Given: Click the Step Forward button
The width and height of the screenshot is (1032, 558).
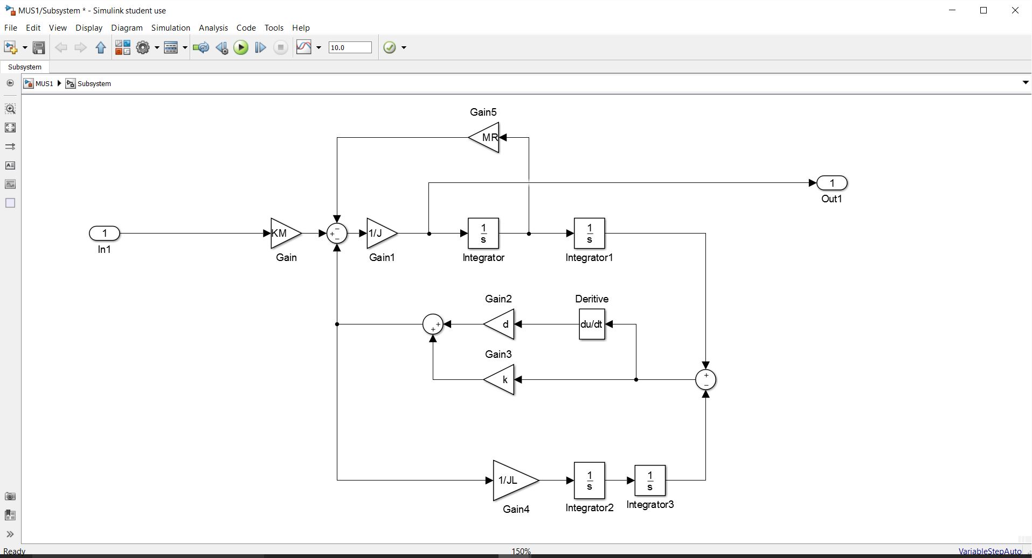Looking at the screenshot, I should point(260,48).
